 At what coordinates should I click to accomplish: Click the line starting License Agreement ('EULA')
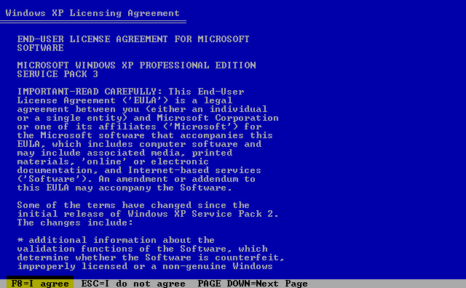coord(125,100)
